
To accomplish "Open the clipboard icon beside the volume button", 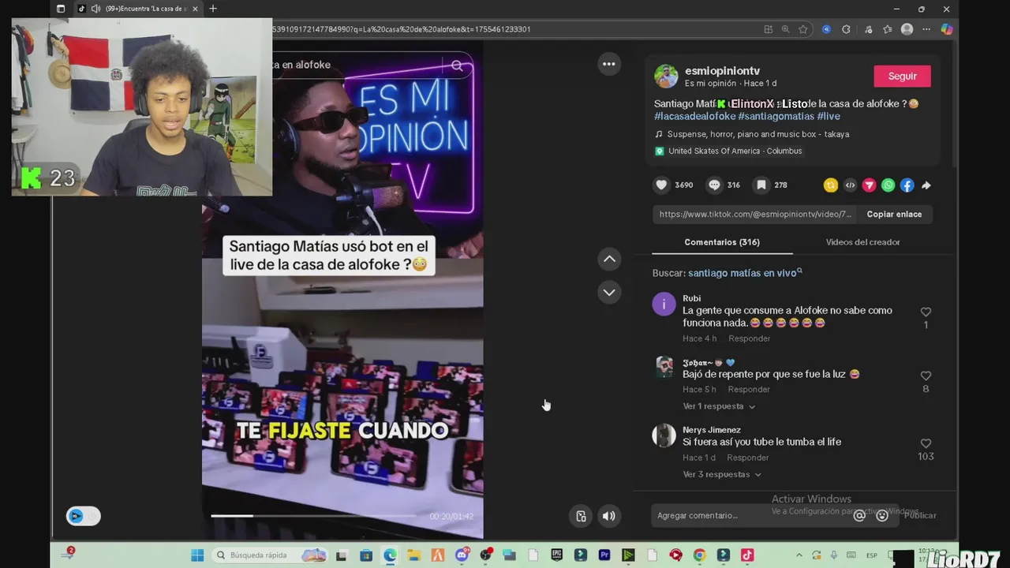I will click(x=581, y=516).
